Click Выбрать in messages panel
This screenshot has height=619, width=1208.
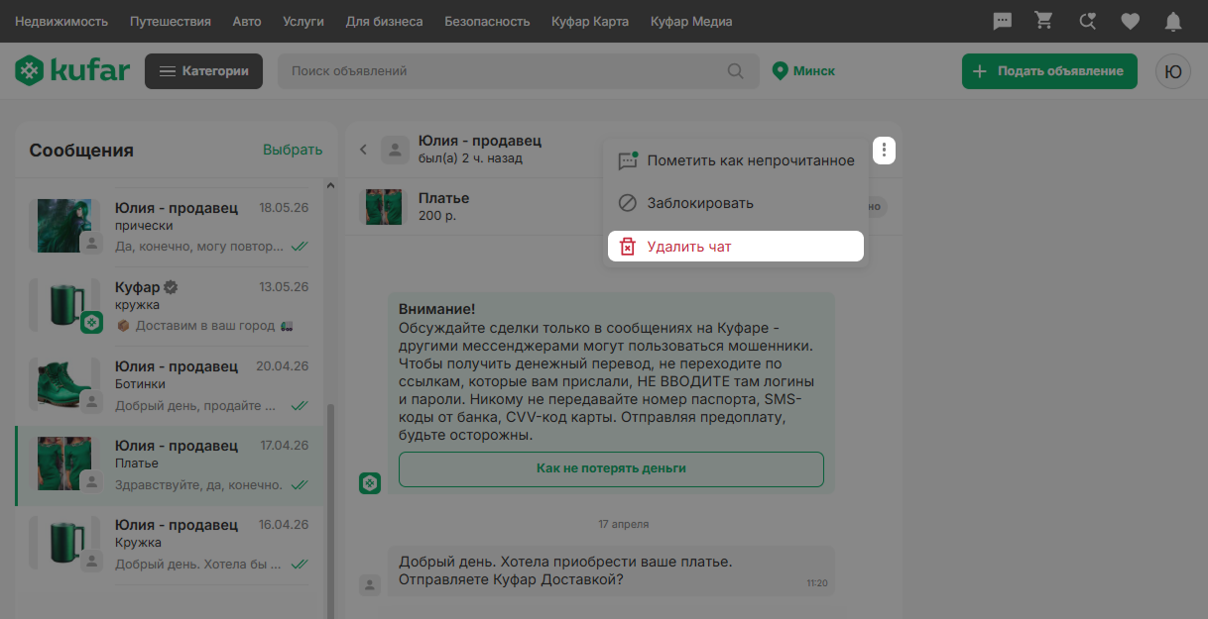tap(293, 150)
